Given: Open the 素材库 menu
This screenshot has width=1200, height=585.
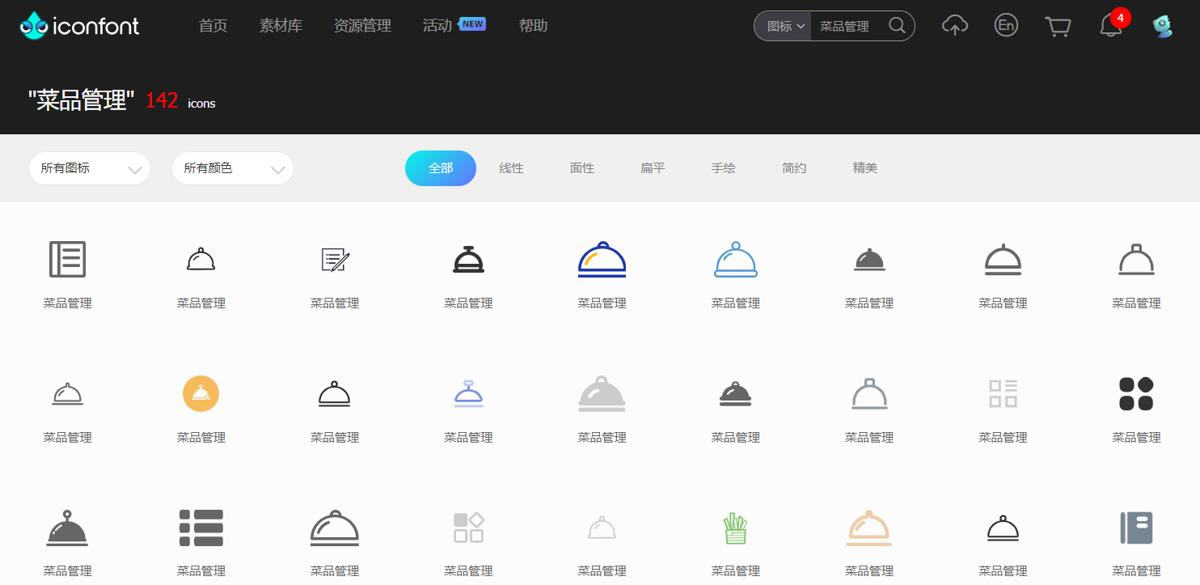Looking at the screenshot, I should 281,26.
